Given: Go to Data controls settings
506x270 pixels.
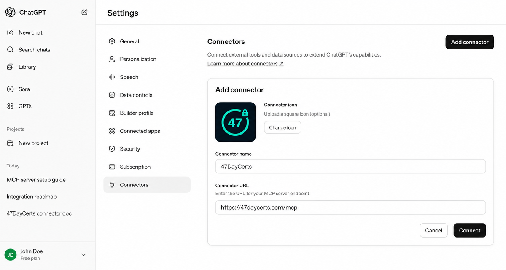Looking at the screenshot, I should pyautogui.click(x=147, y=95).
